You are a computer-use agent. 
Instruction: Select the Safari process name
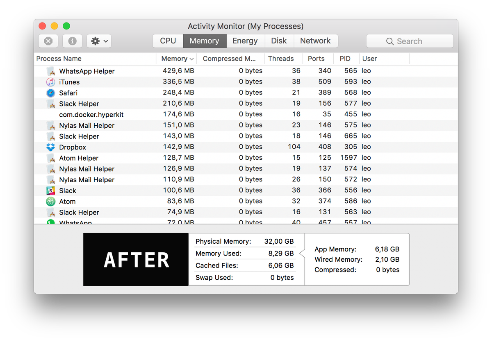point(68,93)
